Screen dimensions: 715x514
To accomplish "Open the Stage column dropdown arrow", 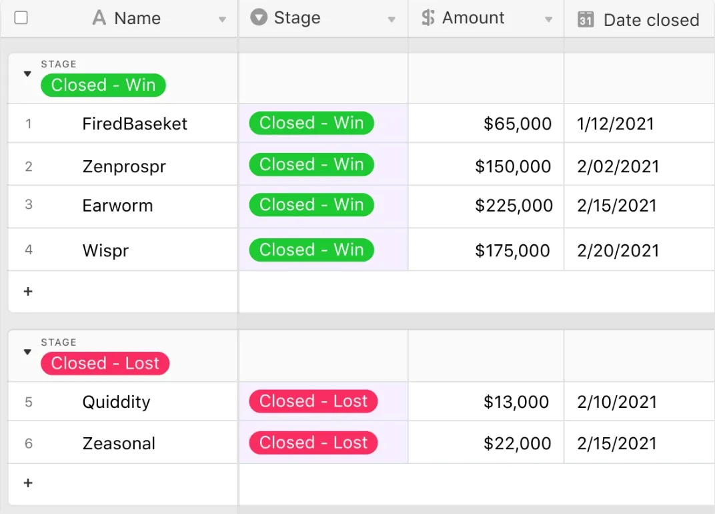I will click(x=392, y=19).
